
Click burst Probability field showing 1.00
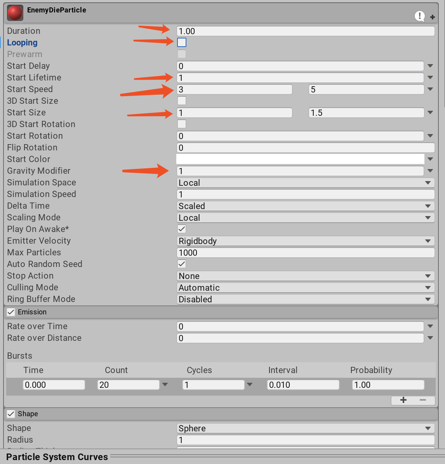click(388, 385)
